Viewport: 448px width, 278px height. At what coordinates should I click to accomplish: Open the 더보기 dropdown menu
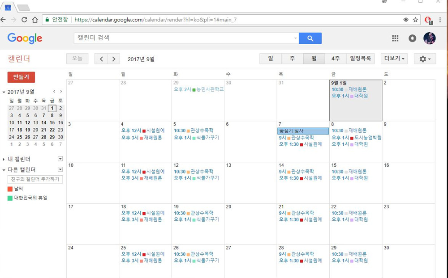tap(394, 59)
